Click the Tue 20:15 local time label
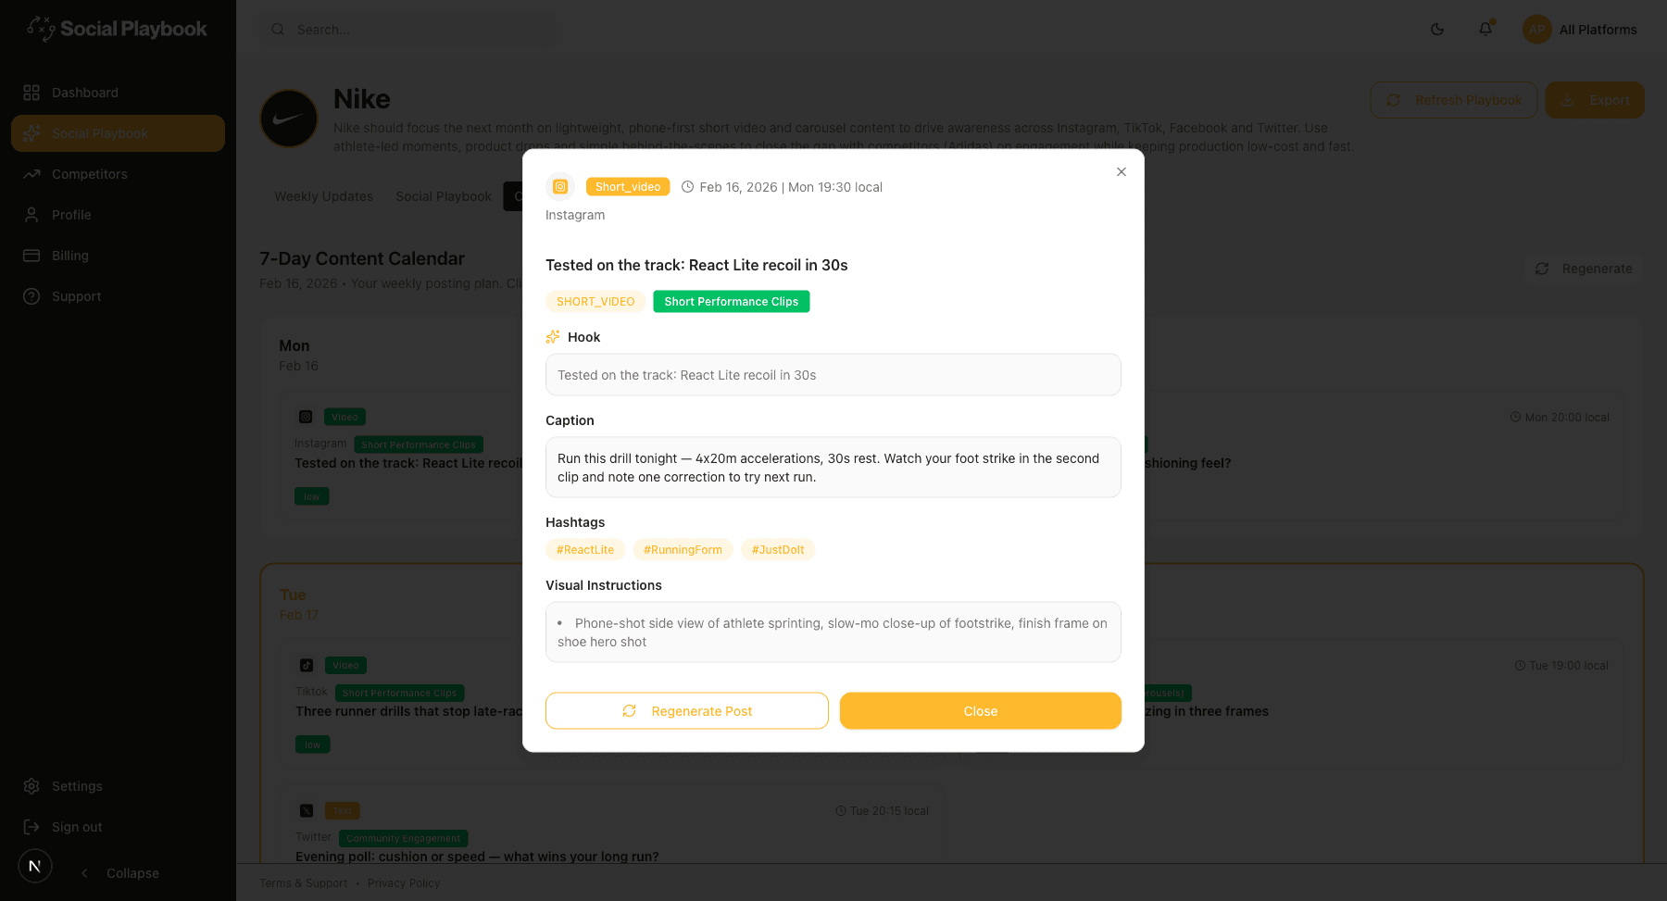Screen dimensions: 1667x901 click(882, 811)
